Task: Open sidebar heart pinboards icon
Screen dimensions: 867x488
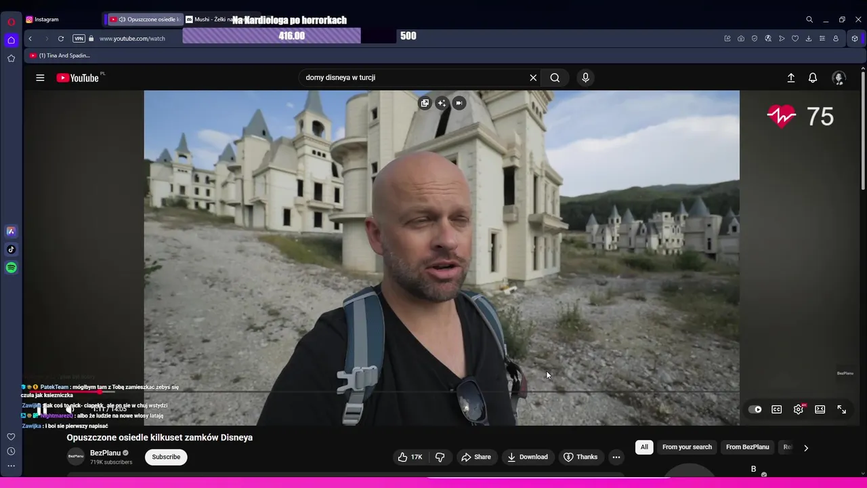Action: [11, 436]
